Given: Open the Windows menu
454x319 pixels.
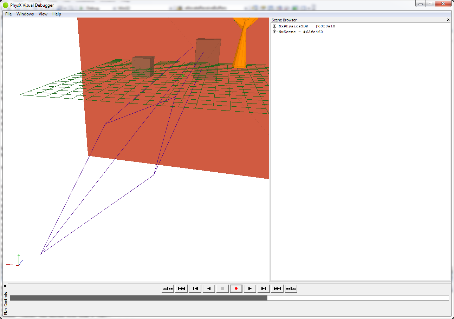Looking at the screenshot, I should tap(25, 14).
